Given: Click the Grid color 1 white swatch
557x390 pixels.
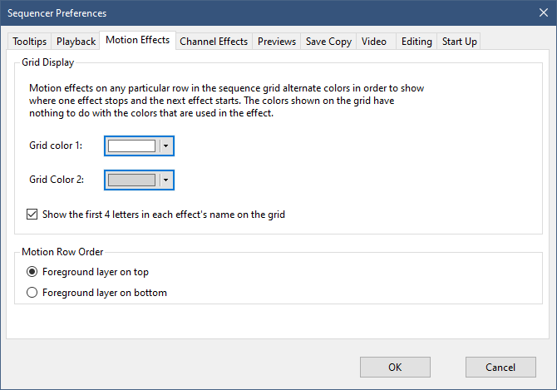Looking at the screenshot, I should (131, 146).
